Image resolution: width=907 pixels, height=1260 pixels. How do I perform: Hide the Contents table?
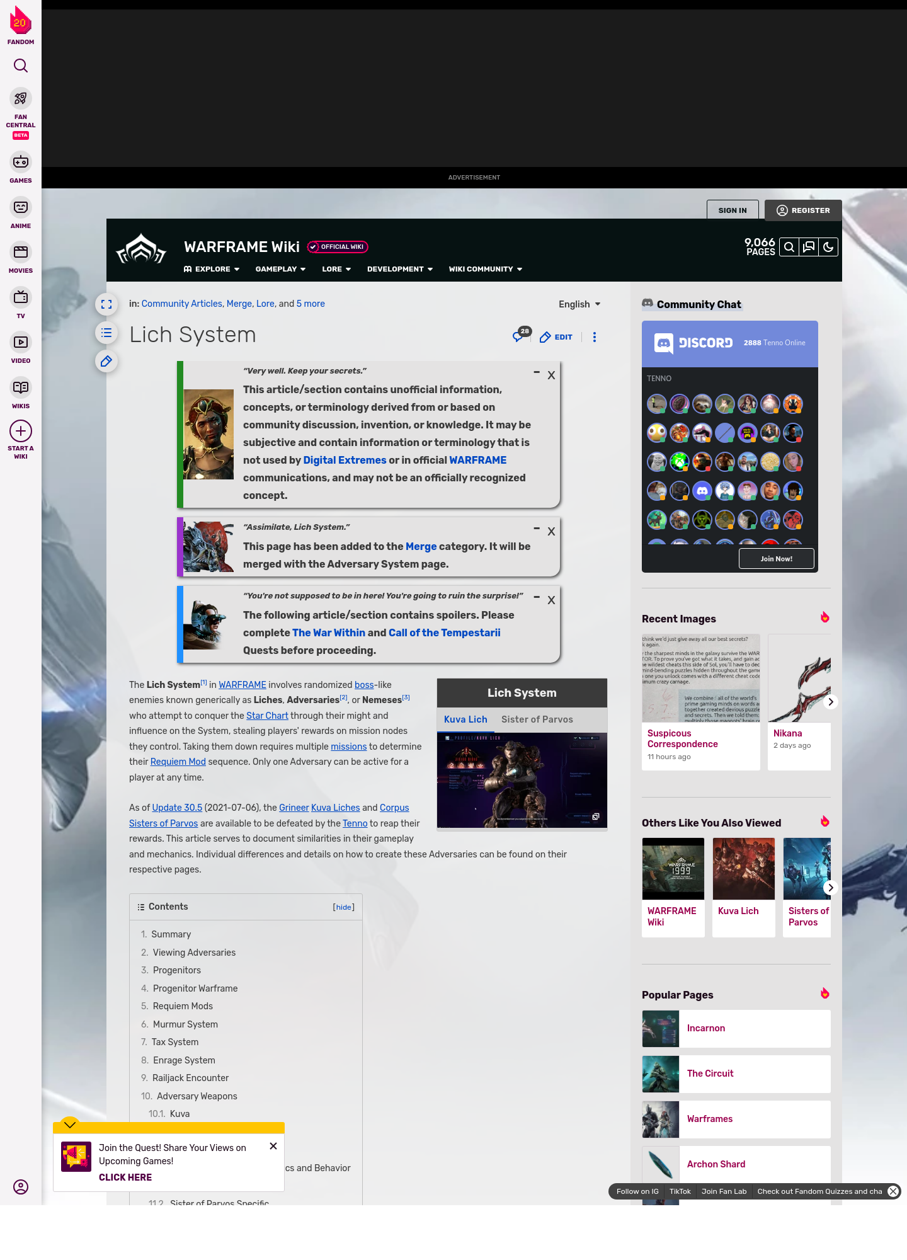344,907
